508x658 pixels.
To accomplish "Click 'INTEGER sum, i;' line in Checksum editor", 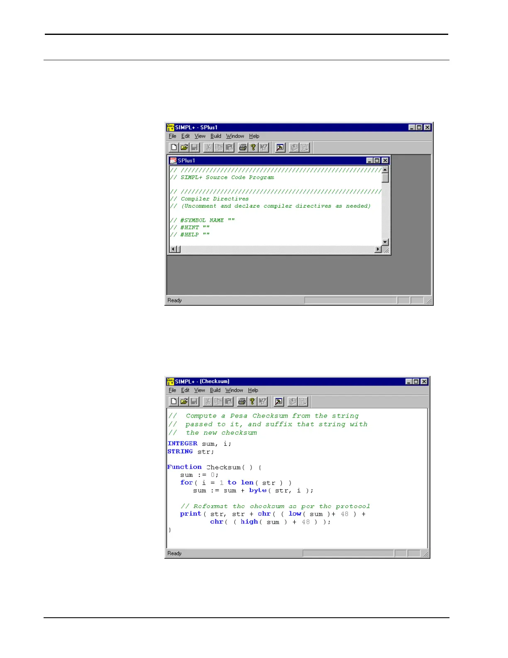I will [x=200, y=444].
